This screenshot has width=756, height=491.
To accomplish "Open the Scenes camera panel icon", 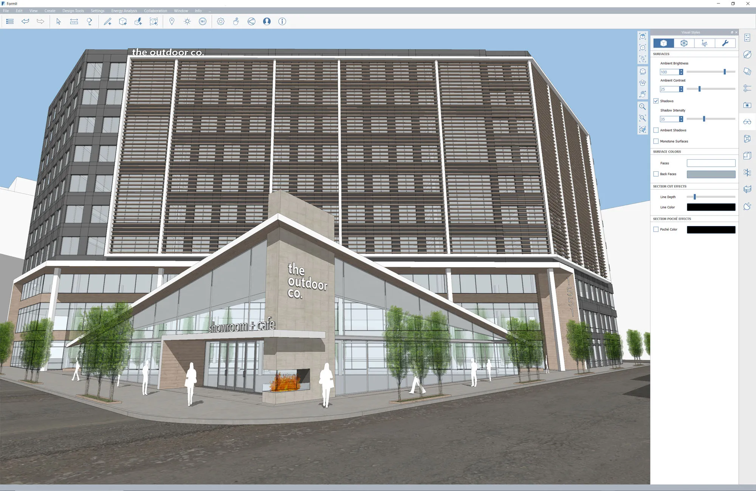I will (747, 105).
